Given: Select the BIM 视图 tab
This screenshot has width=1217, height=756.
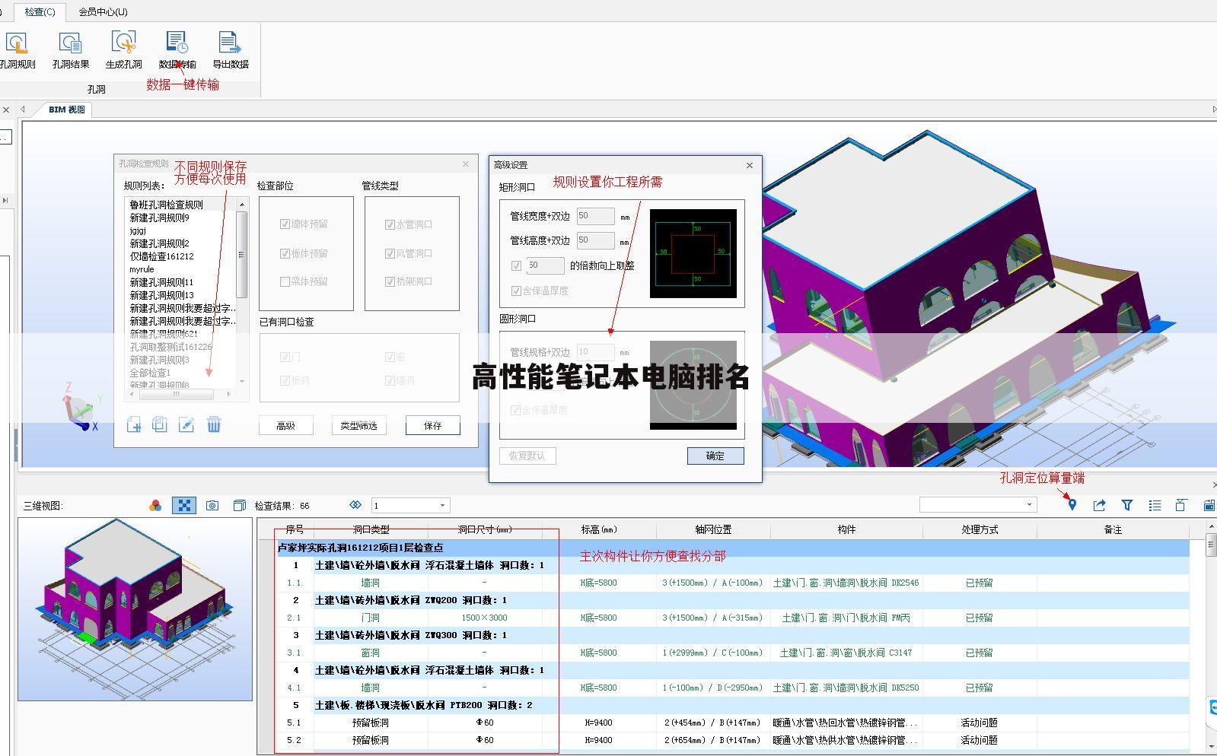Looking at the screenshot, I should [x=66, y=110].
